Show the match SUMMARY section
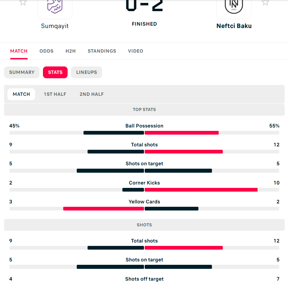 tap(22, 73)
